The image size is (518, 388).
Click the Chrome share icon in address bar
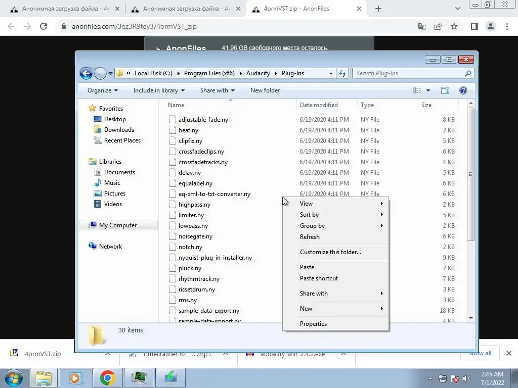tap(438, 26)
